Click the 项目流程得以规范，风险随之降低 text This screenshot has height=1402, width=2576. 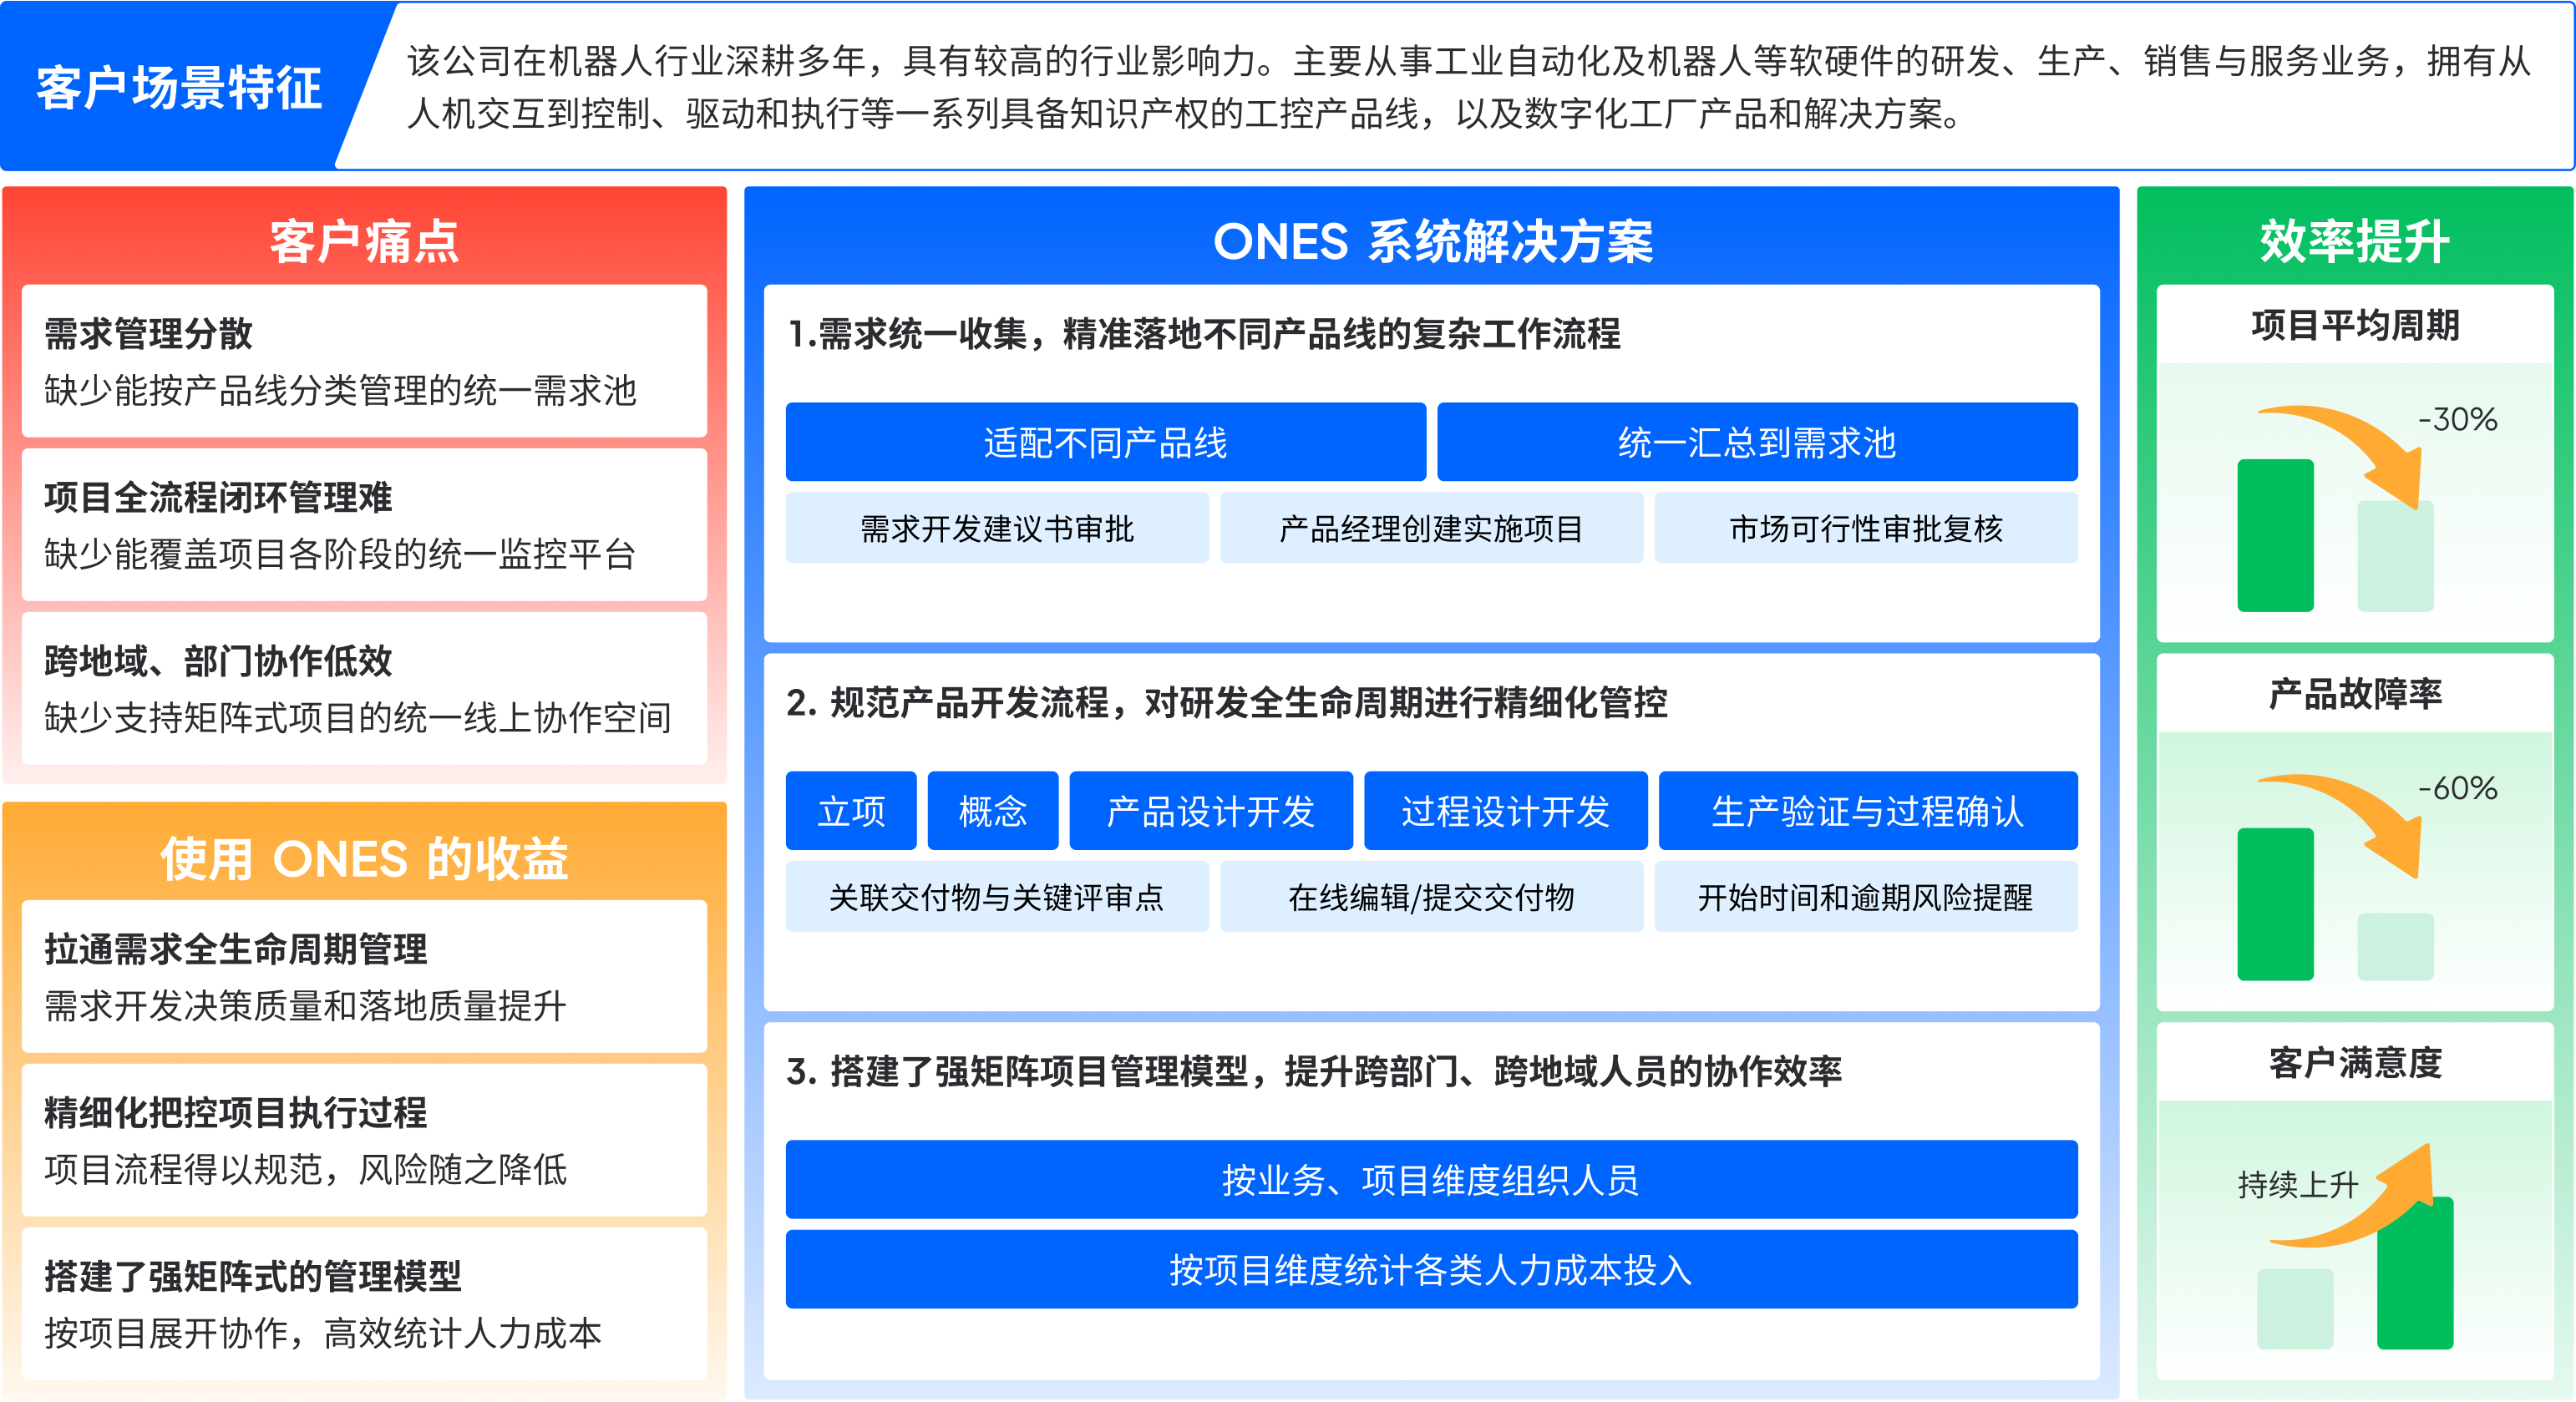pyautogui.click(x=305, y=1170)
